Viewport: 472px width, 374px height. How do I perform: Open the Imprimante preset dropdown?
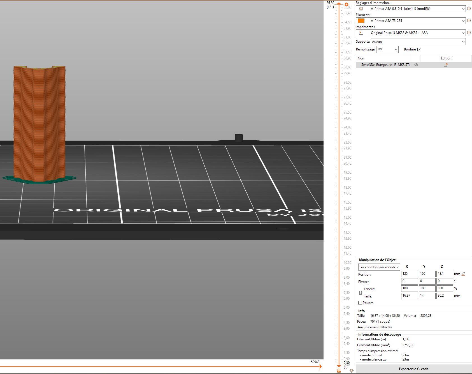tap(411, 33)
